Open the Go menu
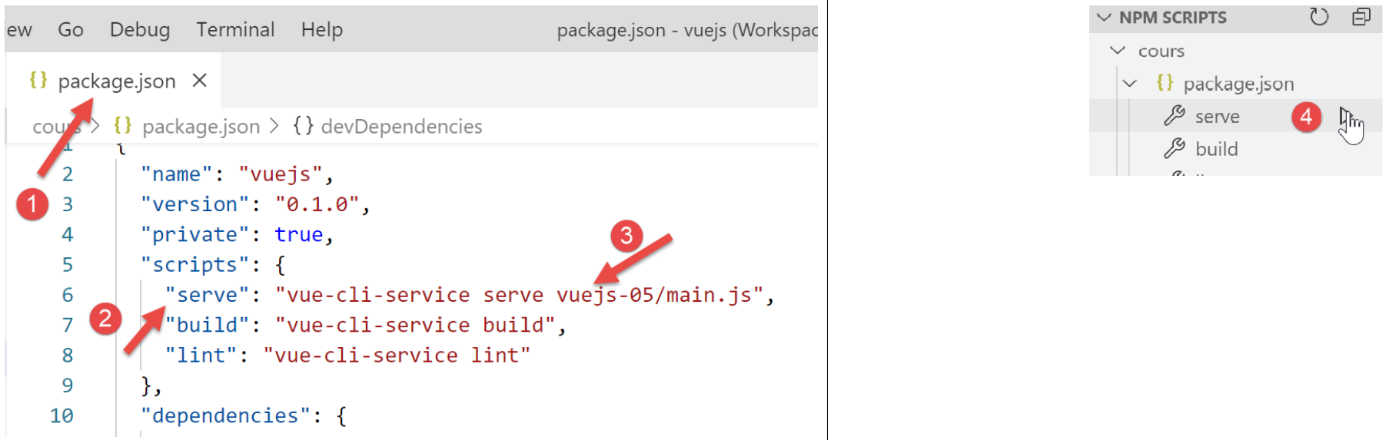Viewport: 1399px width, 440px height. [70, 29]
